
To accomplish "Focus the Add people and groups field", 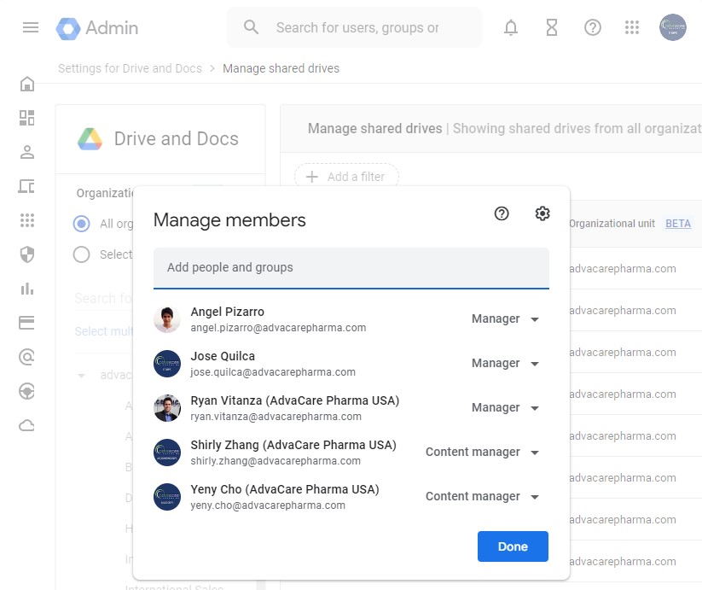I will (x=351, y=268).
